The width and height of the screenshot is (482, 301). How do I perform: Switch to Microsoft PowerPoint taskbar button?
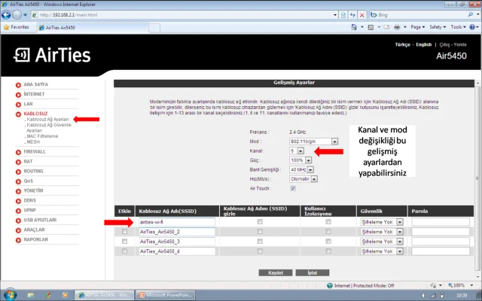point(166,295)
